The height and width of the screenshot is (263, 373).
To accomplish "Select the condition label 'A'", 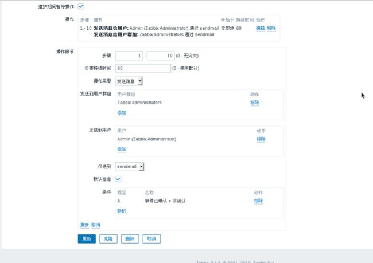I will pos(119,201).
